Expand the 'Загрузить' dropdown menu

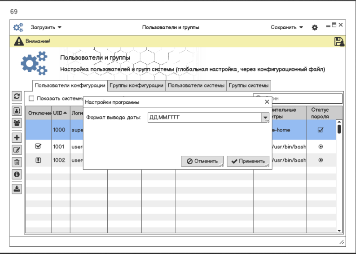pyautogui.click(x=46, y=27)
